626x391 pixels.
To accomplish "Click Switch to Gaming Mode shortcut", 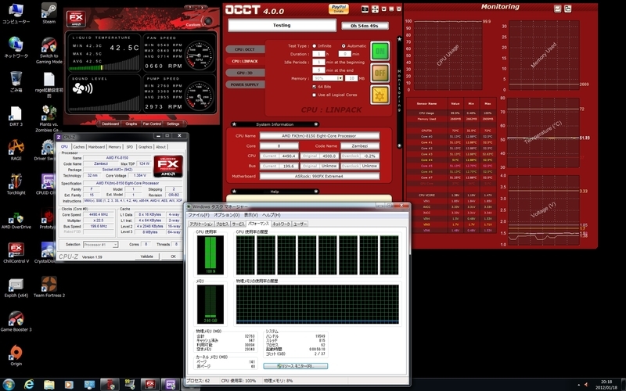I will click(49, 50).
